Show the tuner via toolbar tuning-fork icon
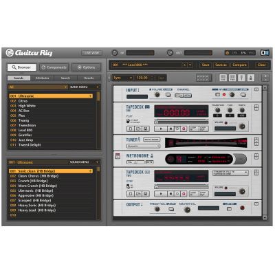275x275 pixels. tap(241, 78)
